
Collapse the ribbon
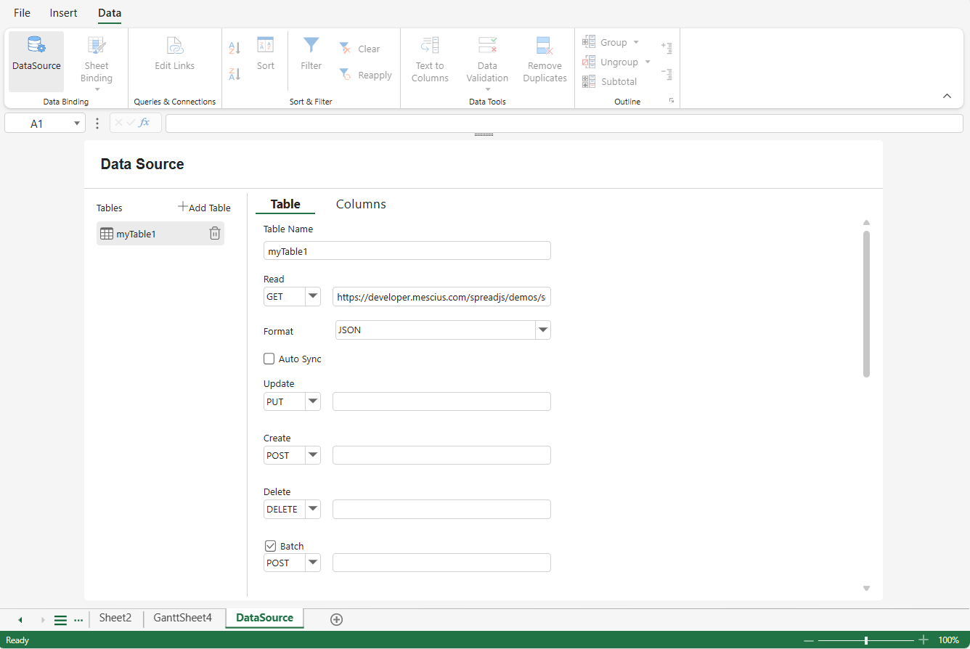pos(947,96)
